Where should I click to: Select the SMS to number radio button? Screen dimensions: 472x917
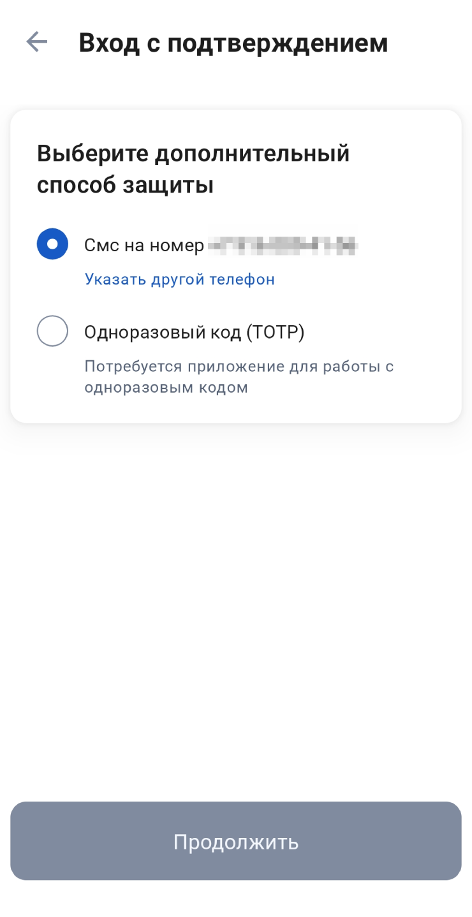tap(52, 244)
